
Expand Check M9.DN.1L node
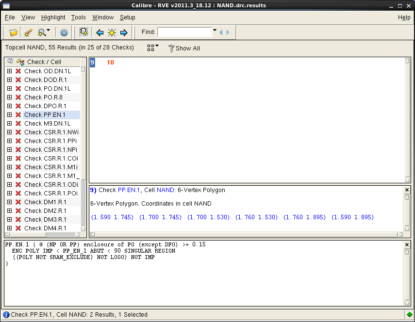point(10,124)
